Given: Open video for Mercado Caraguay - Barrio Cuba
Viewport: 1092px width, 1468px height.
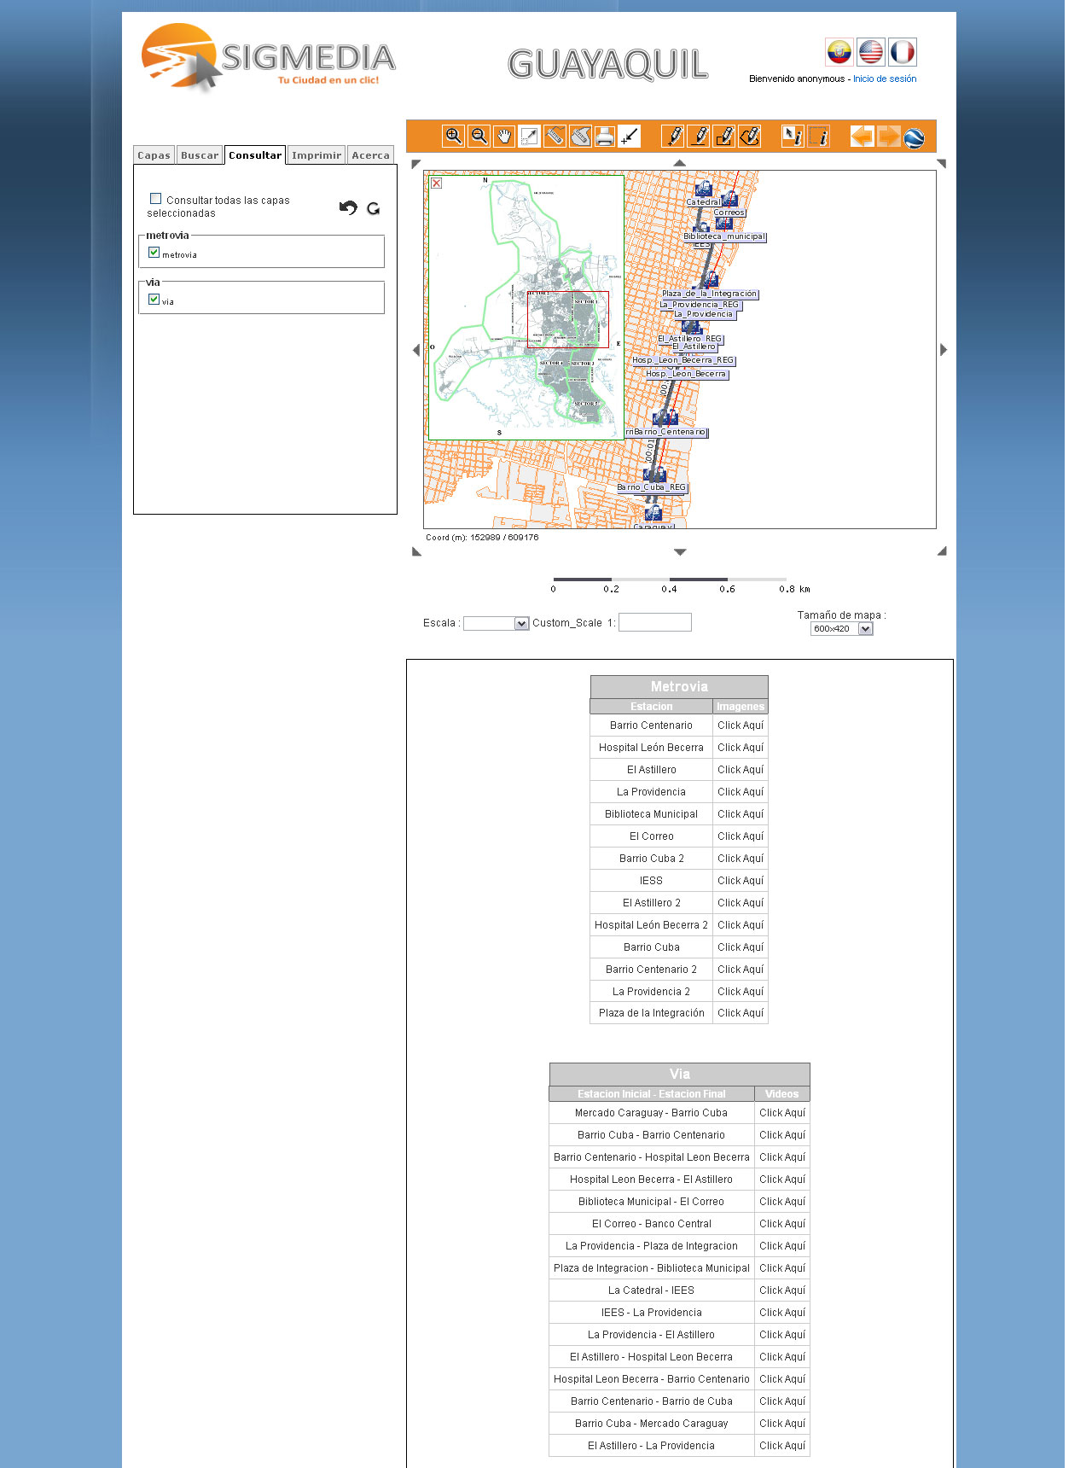Looking at the screenshot, I should (782, 1113).
